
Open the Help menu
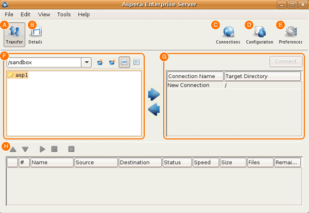point(84,14)
